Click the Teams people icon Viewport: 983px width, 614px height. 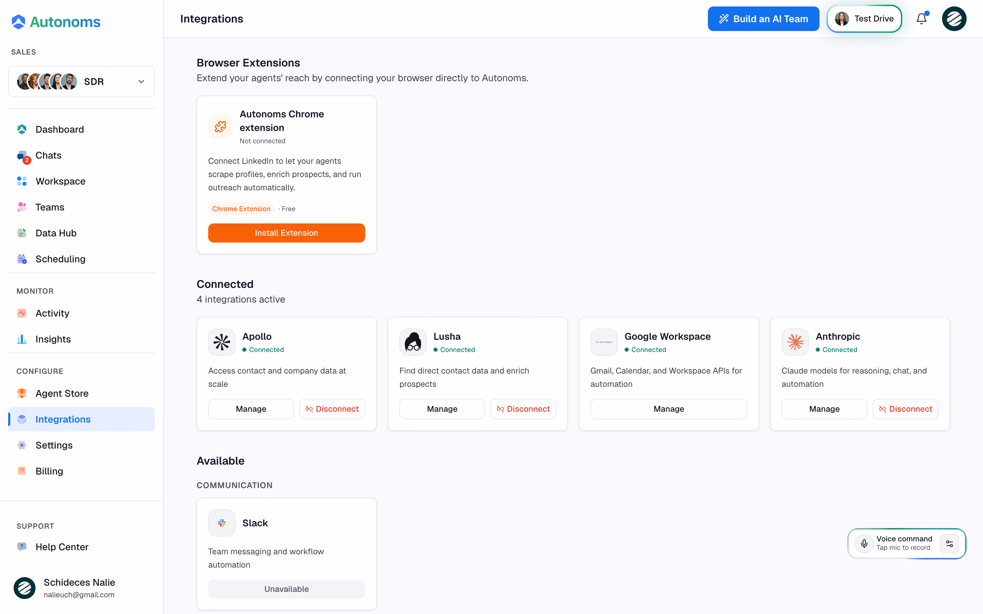click(22, 207)
